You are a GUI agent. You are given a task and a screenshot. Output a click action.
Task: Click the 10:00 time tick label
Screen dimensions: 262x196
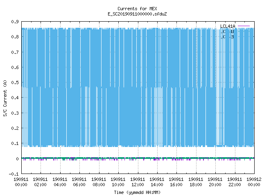click(x=118, y=185)
